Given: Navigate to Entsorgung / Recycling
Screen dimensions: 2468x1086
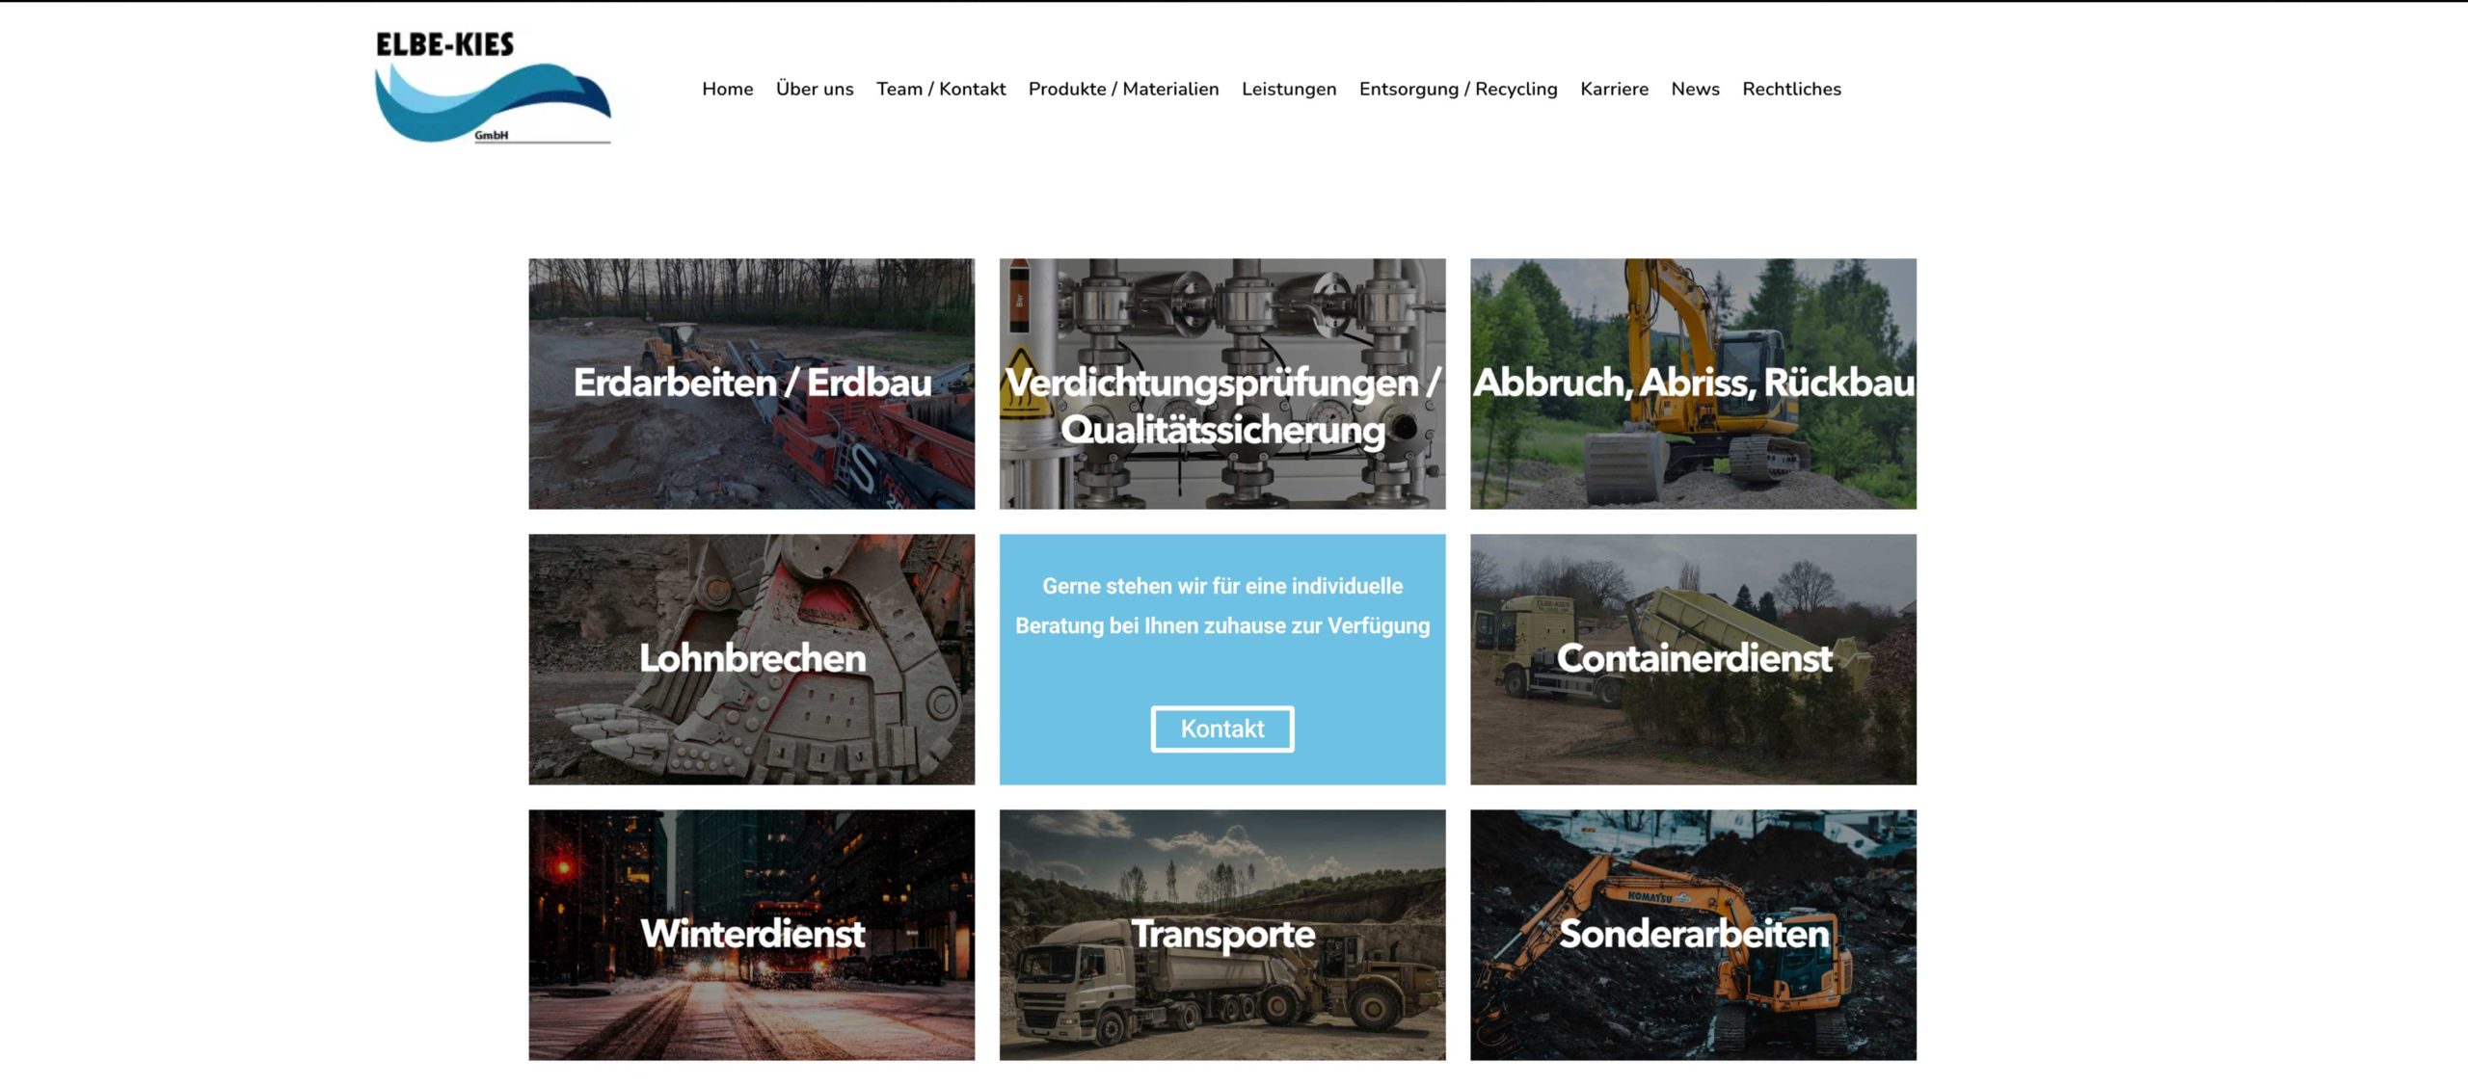Looking at the screenshot, I should pyautogui.click(x=1458, y=89).
